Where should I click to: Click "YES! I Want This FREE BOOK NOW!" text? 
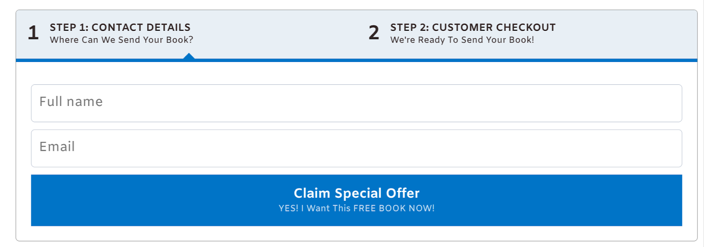point(356,208)
